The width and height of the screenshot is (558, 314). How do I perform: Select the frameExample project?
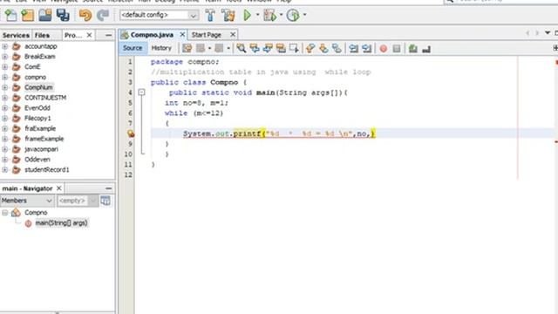pyautogui.click(x=44, y=139)
